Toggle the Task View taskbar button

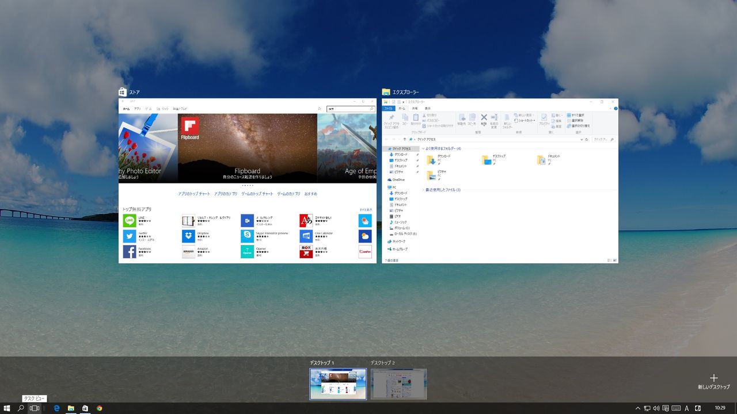click(x=35, y=408)
